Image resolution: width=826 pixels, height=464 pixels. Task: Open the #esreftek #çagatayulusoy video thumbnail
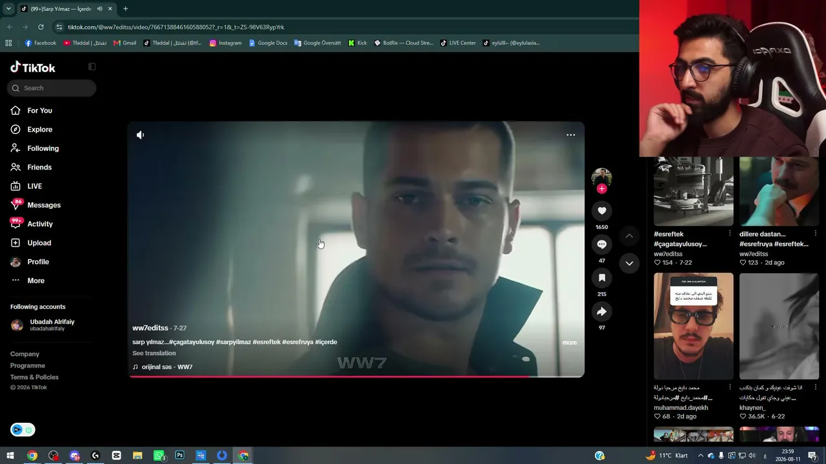pyautogui.click(x=693, y=191)
